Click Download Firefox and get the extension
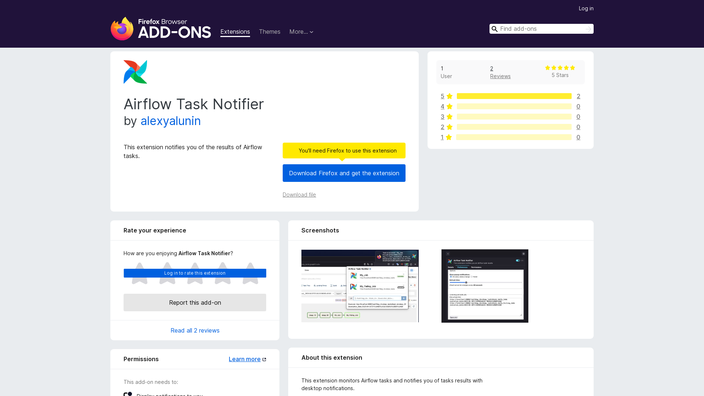Screen dimensions: 704x396 344,173
